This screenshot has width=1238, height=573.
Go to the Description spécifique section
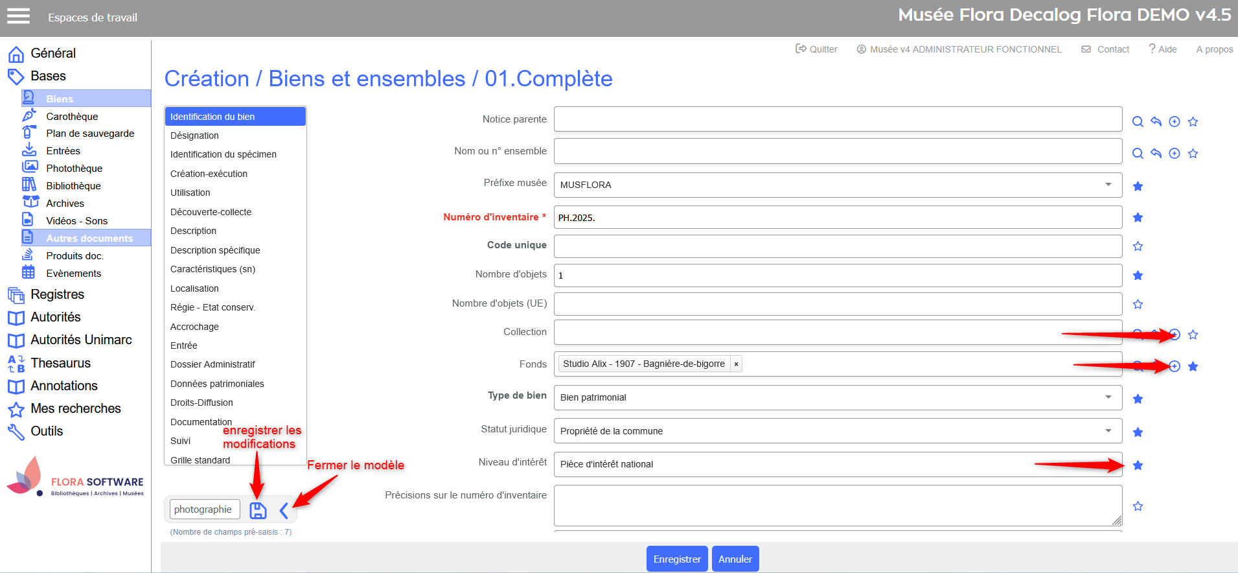(x=235, y=250)
